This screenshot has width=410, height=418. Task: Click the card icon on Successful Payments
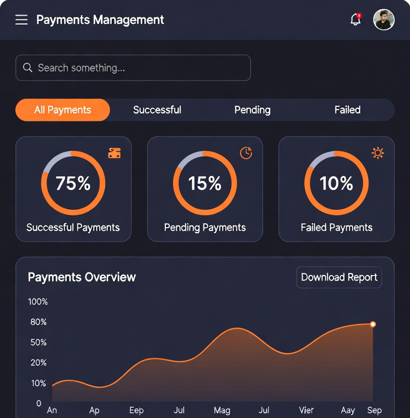pyautogui.click(x=115, y=153)
